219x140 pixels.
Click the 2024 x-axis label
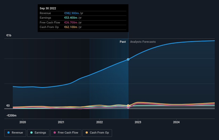tap(176, 122)
